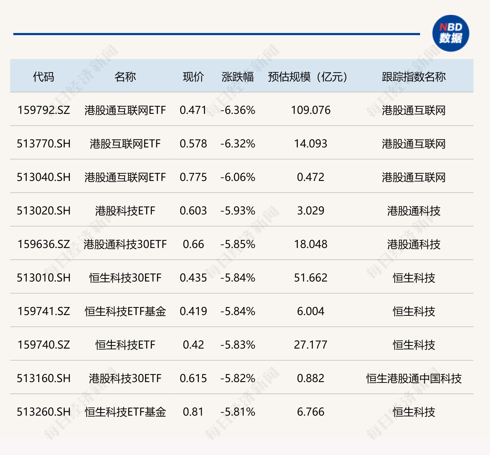
Task: Click 港股通科技 index in row 513020.SH
Action: click(x=414, y=211)
